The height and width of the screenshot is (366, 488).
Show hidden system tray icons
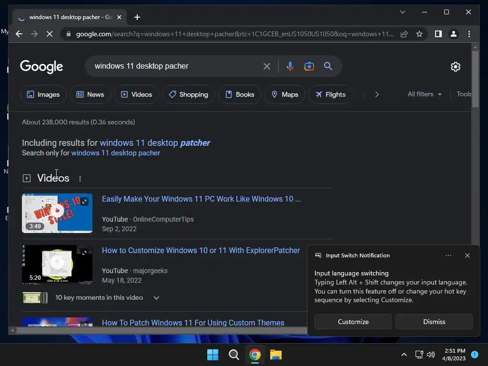(x=404, y=355)
